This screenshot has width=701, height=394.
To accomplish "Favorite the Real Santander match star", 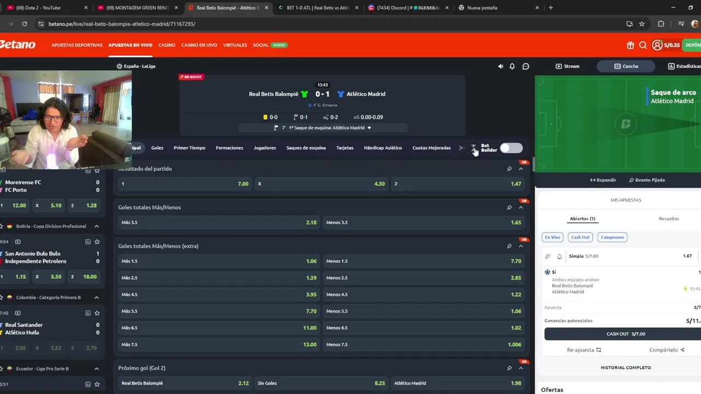I will (x=97, y=313).
